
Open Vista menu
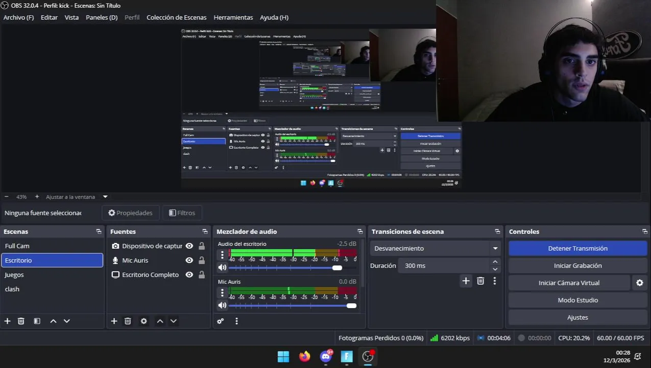[71, 17]
